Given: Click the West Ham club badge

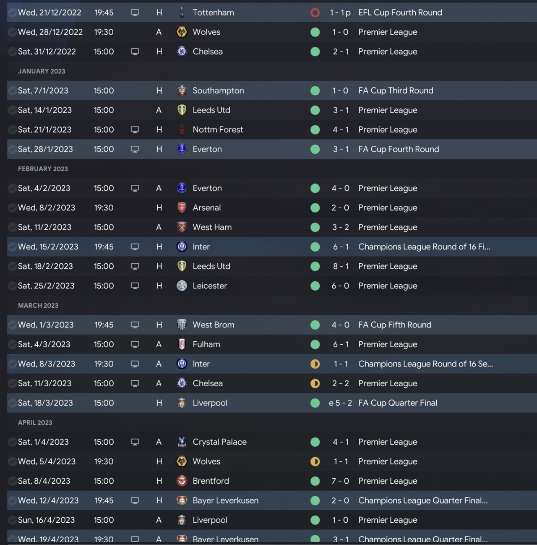Looking at the screenshot, I should 182,227.
